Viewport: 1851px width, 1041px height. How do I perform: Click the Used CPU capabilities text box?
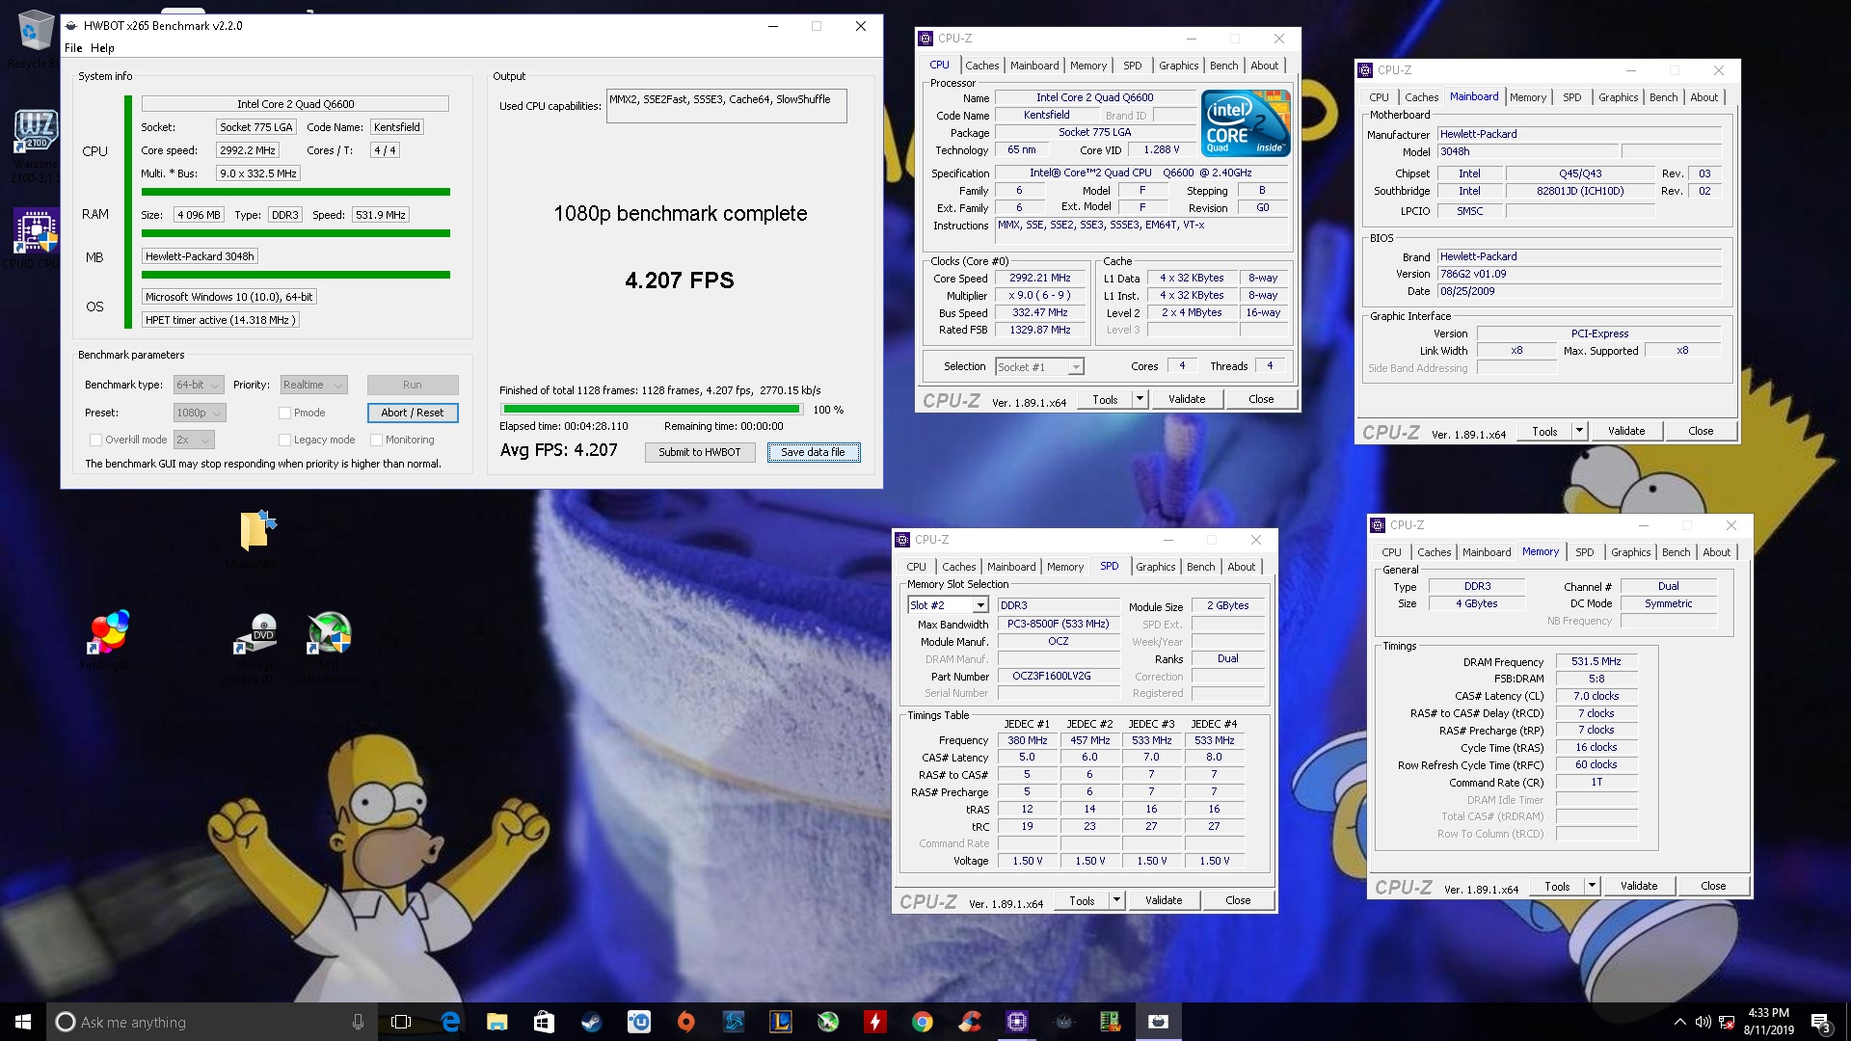click(726, 106)
